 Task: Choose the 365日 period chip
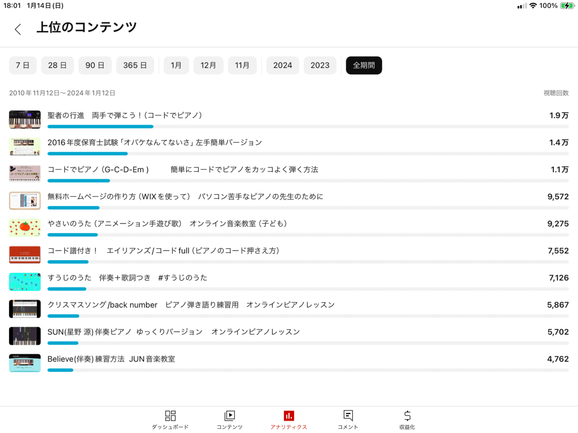click(x=135, y=65)
